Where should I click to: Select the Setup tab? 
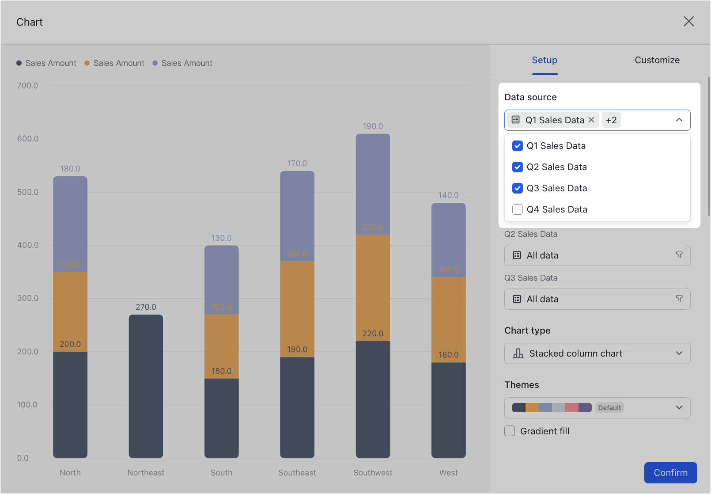tap(545, 60)
